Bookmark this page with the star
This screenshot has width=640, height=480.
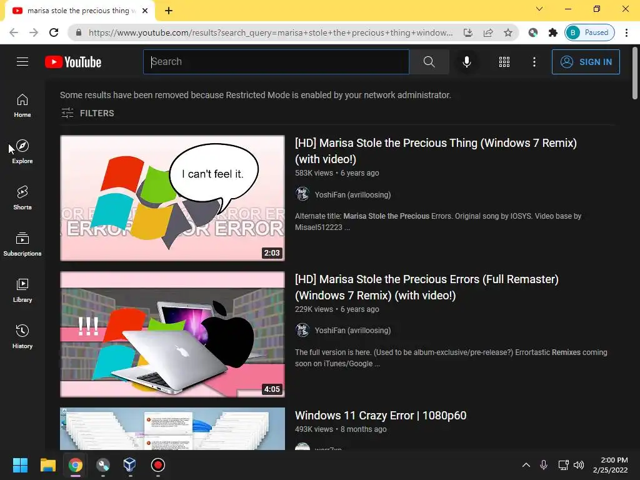point(507,32)
